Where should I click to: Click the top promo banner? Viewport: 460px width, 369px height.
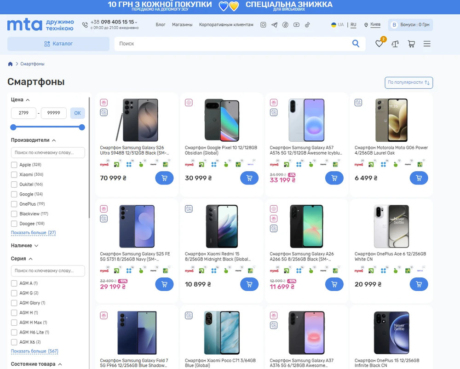pos(230,6)
